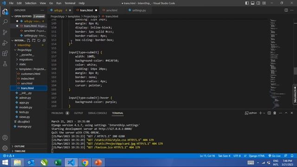Split the editor to the right

(286, 10)
